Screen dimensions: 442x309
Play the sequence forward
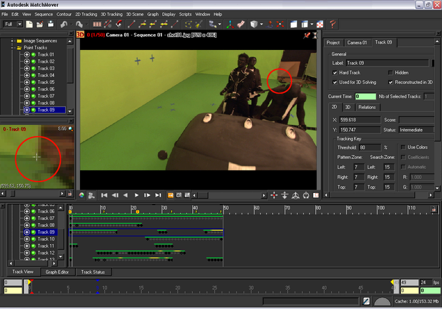tap(136, 196)
